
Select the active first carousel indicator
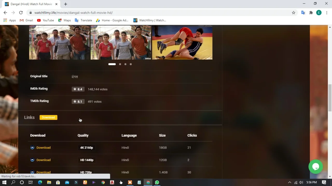pos(112,64)
